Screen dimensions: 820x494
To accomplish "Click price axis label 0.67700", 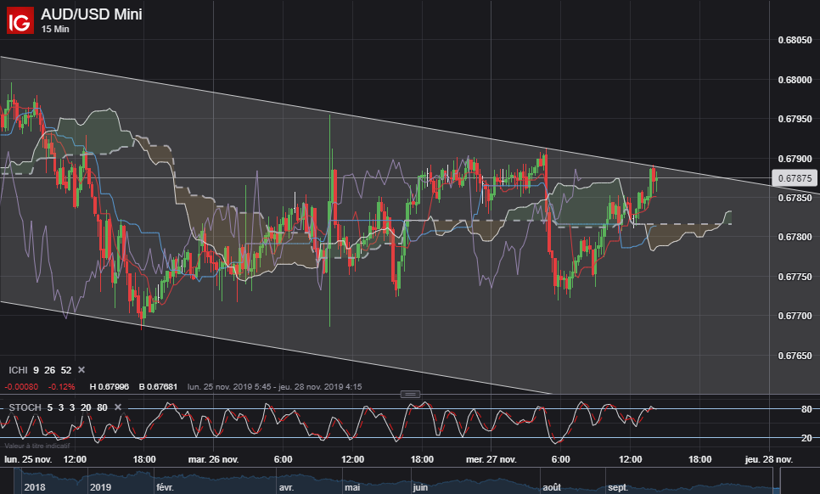I will (795, 317).
